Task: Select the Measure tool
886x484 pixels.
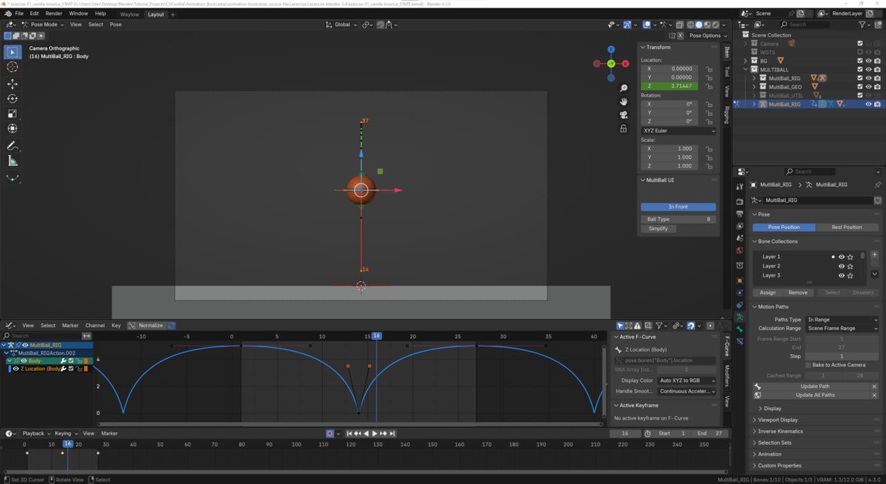Action: point(12,161)
